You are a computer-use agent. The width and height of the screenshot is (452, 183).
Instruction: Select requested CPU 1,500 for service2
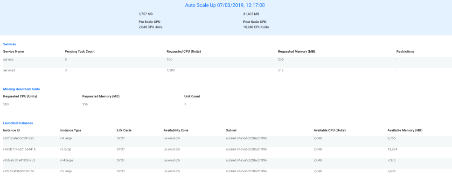coord(170,70)
